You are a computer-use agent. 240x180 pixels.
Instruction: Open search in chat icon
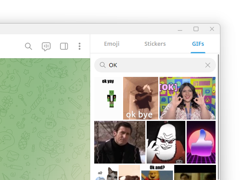pyautogui.click(x=28, y=46)
